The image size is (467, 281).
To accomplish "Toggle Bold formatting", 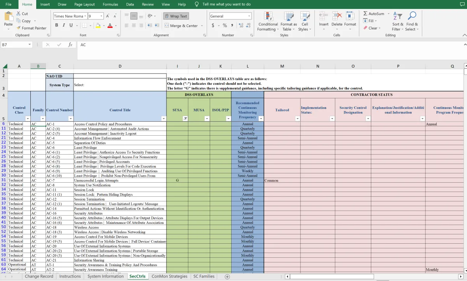I will 57,25.
